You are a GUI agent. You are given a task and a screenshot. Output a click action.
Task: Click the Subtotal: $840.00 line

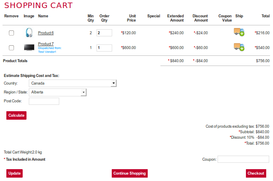click(254, 132)
